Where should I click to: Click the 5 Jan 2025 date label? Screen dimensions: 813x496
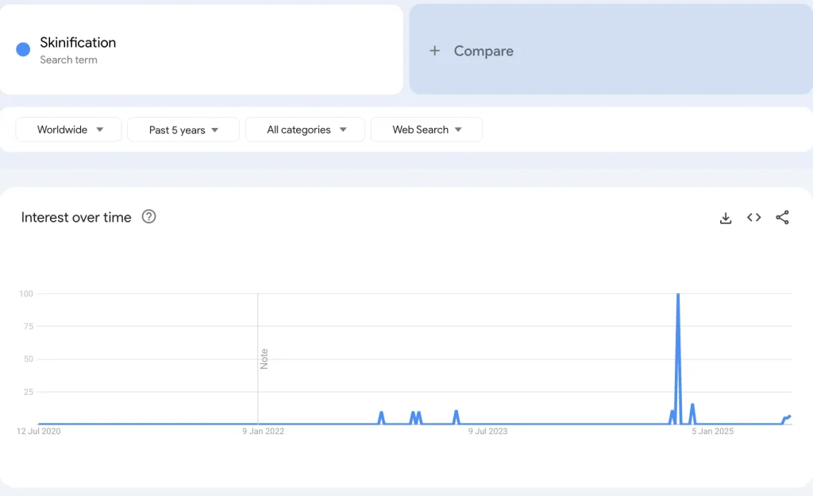pos(713,432)
